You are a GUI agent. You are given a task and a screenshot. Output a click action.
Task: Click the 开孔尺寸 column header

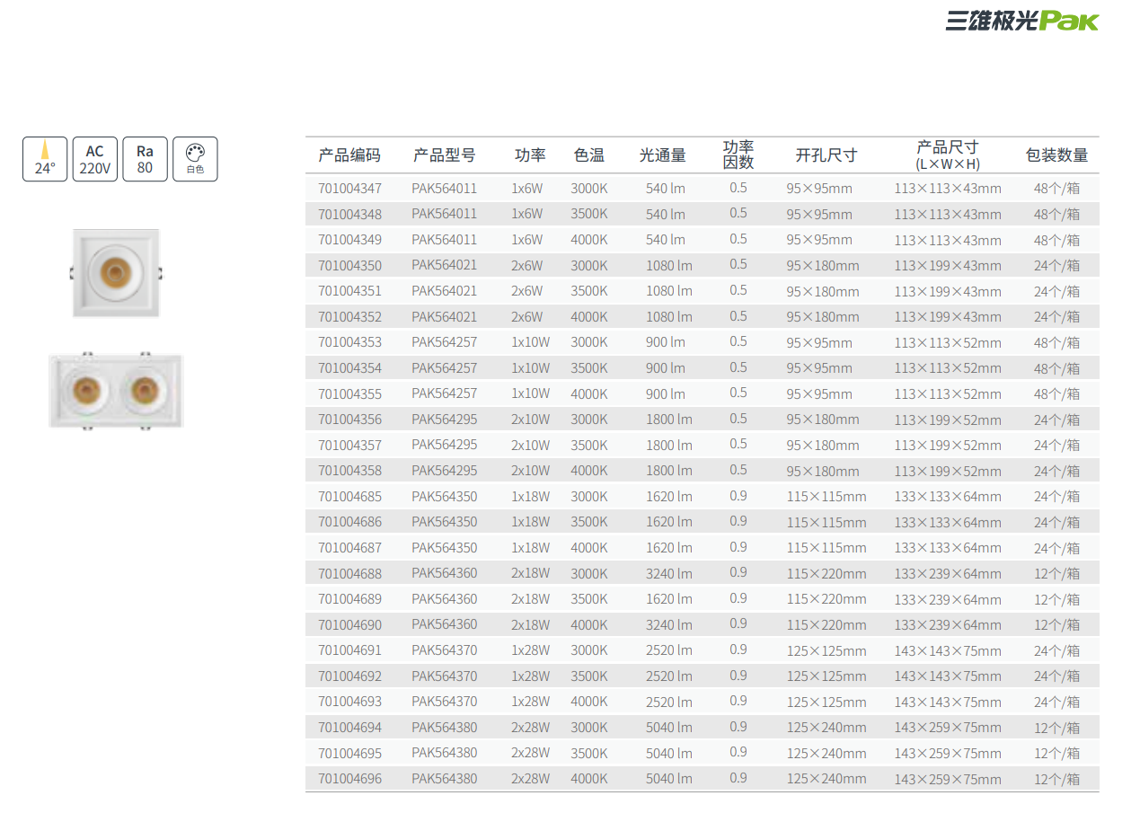pyautogui.click(x=826, y=155)
